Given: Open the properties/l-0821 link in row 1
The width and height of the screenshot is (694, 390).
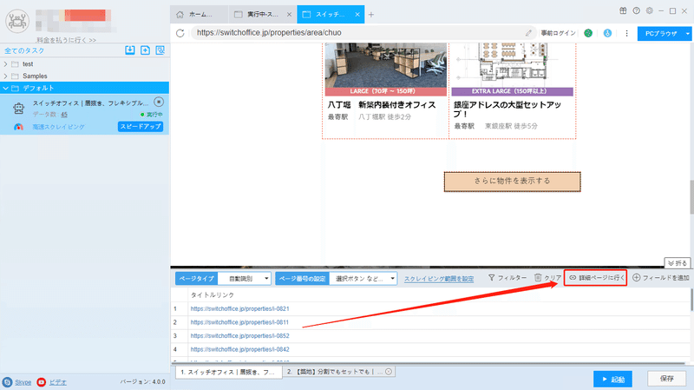Looking at the screenshot, I should (239, 308).
